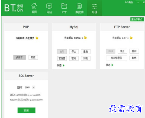The height and width of the screenshot is (118, 145).
Task: Click FTP Server green status indicator
Action: [x=112, y=65]
